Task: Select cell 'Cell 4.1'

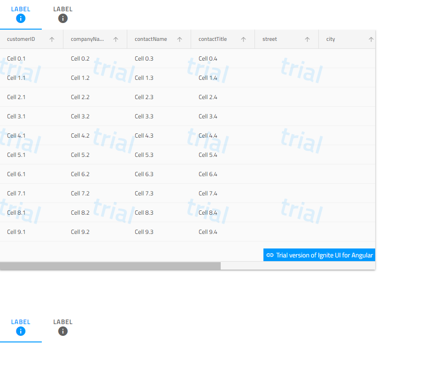Action: (31, 136)
